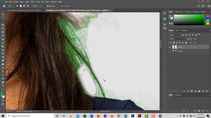Enable Add to Selection mode
The height and width of the screenshot is (118, 211).
pyautogui.click(x=21, y=6)
